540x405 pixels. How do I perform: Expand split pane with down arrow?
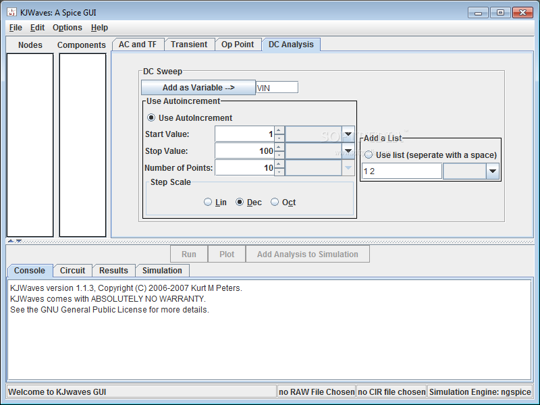(x=19, y=241)
